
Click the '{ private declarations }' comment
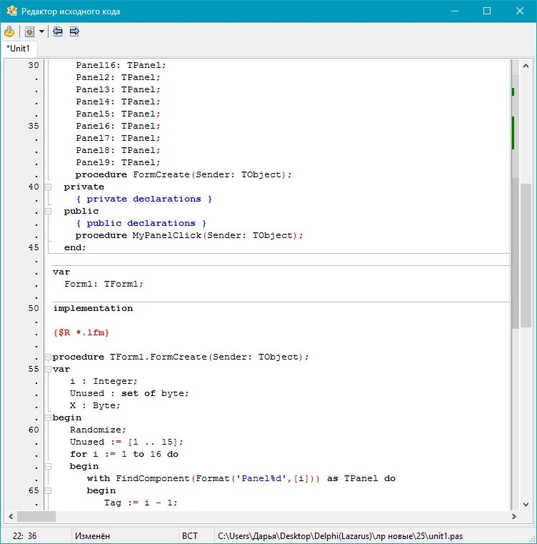pos(144,199)
